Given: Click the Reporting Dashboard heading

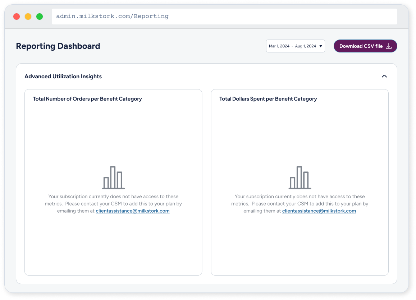Looking at the screenshot, I should [x=58, y=46].
